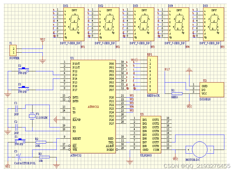The height and width of the screenshot is (172, 235).
Task: Select the RP1 resistor pack component
Action: (x=152, y=75)
